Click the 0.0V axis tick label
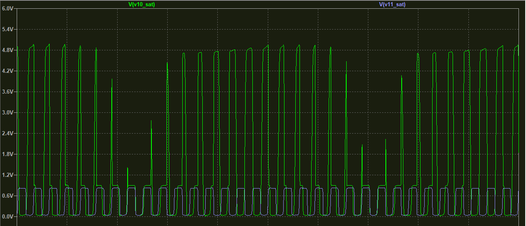 (8, 217)
